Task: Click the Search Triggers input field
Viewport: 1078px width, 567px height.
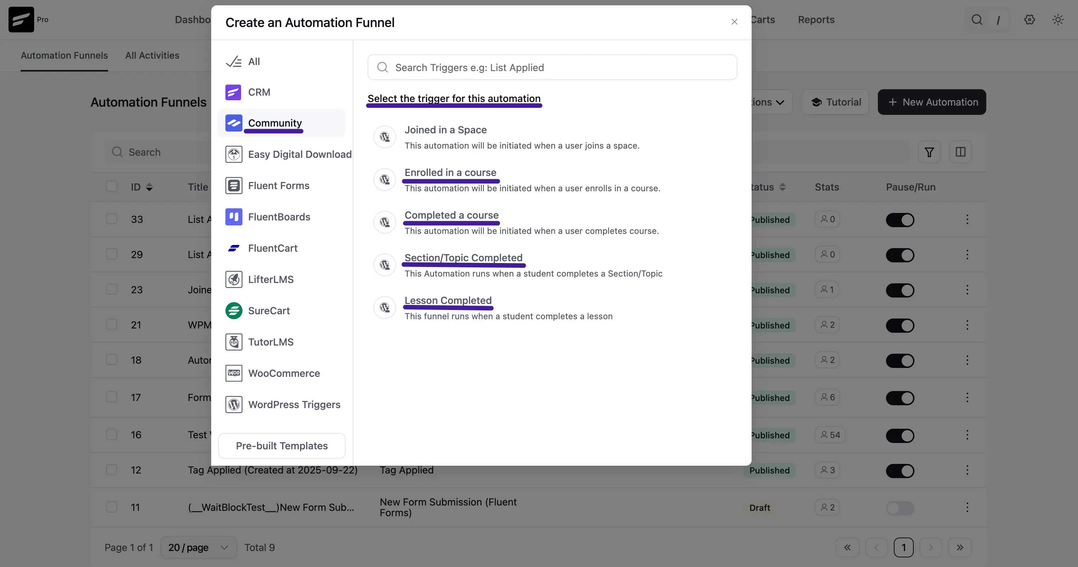Action: 552,68
